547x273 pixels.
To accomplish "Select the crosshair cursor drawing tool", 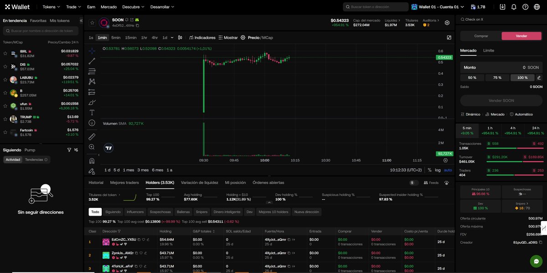I will [92, 51].
